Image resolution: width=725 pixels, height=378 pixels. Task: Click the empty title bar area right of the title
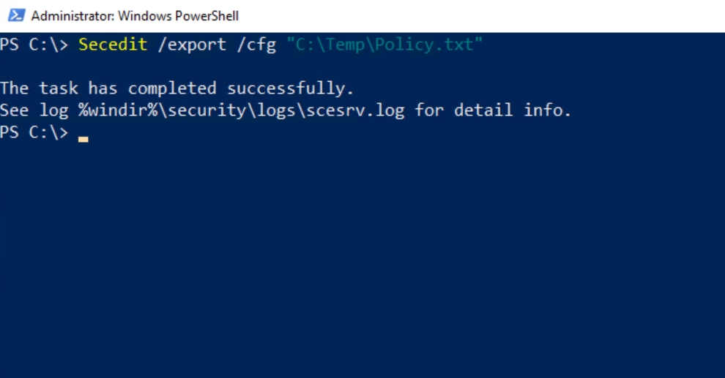[476, 16]
